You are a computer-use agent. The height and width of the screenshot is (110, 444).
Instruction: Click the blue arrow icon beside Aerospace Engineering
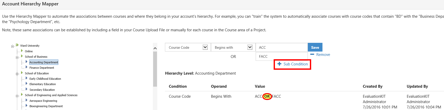26,100
